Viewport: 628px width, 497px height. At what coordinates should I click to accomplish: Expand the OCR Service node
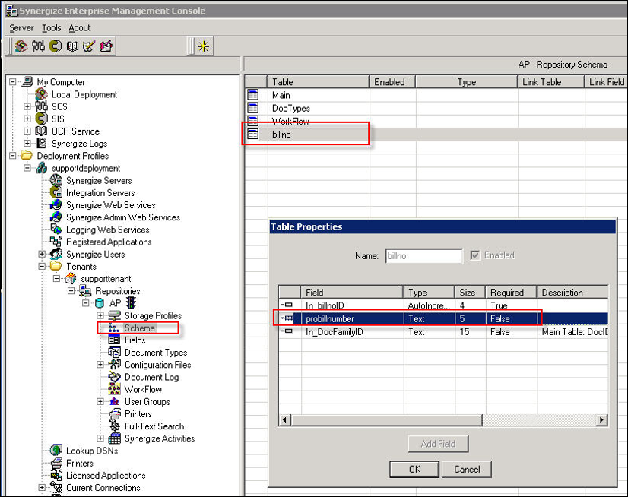(27, 131)
